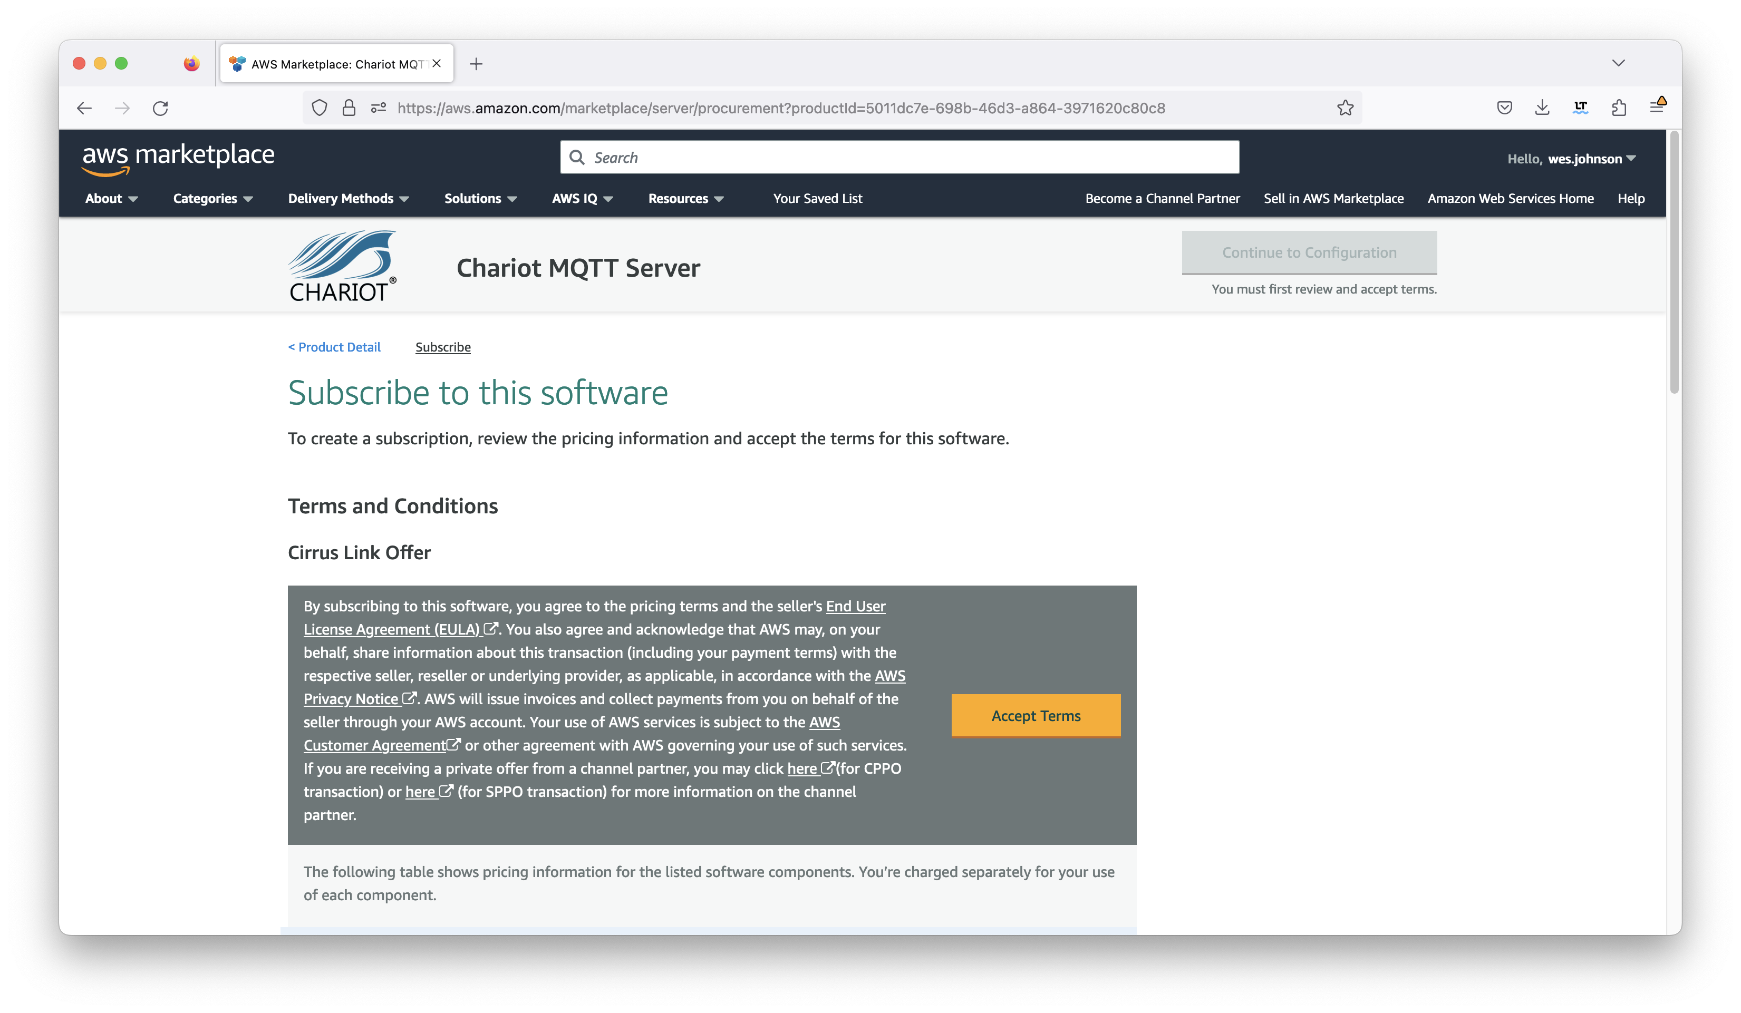Click the Chariot product logo

(x=343, y=267)
